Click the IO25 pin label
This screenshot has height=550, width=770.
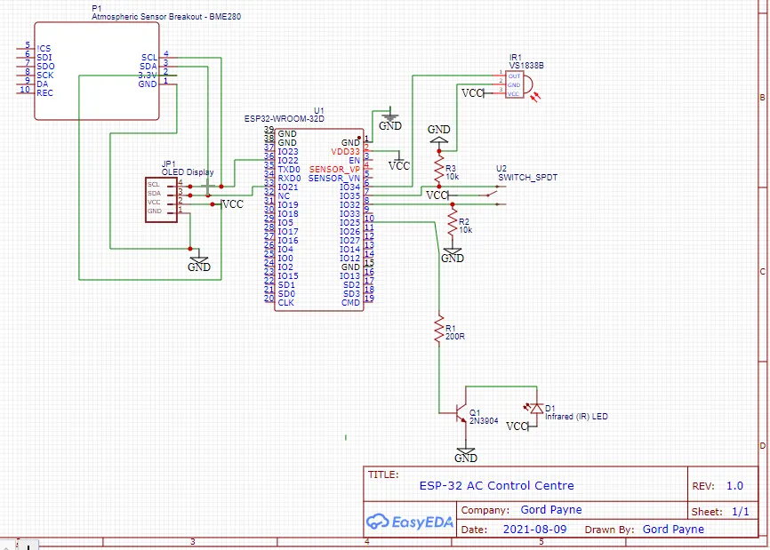(350, 222)
